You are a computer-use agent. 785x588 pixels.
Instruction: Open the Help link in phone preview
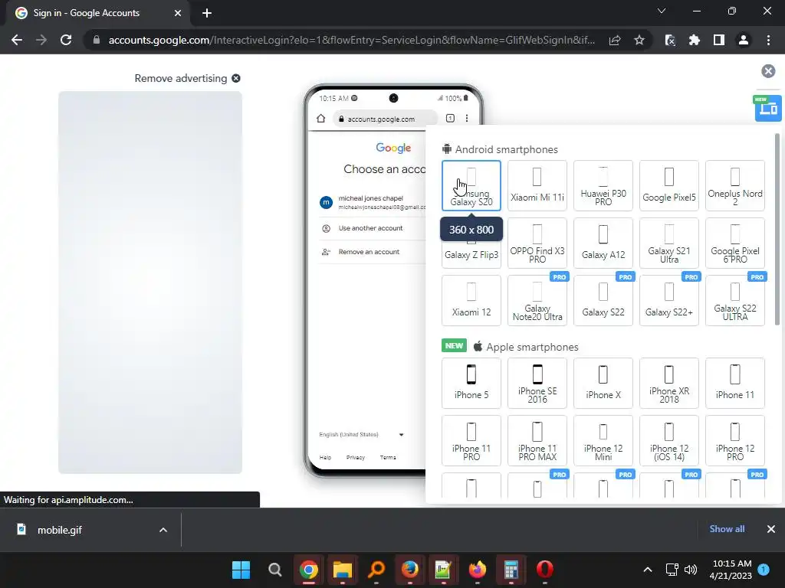click(x=325, y=458)
